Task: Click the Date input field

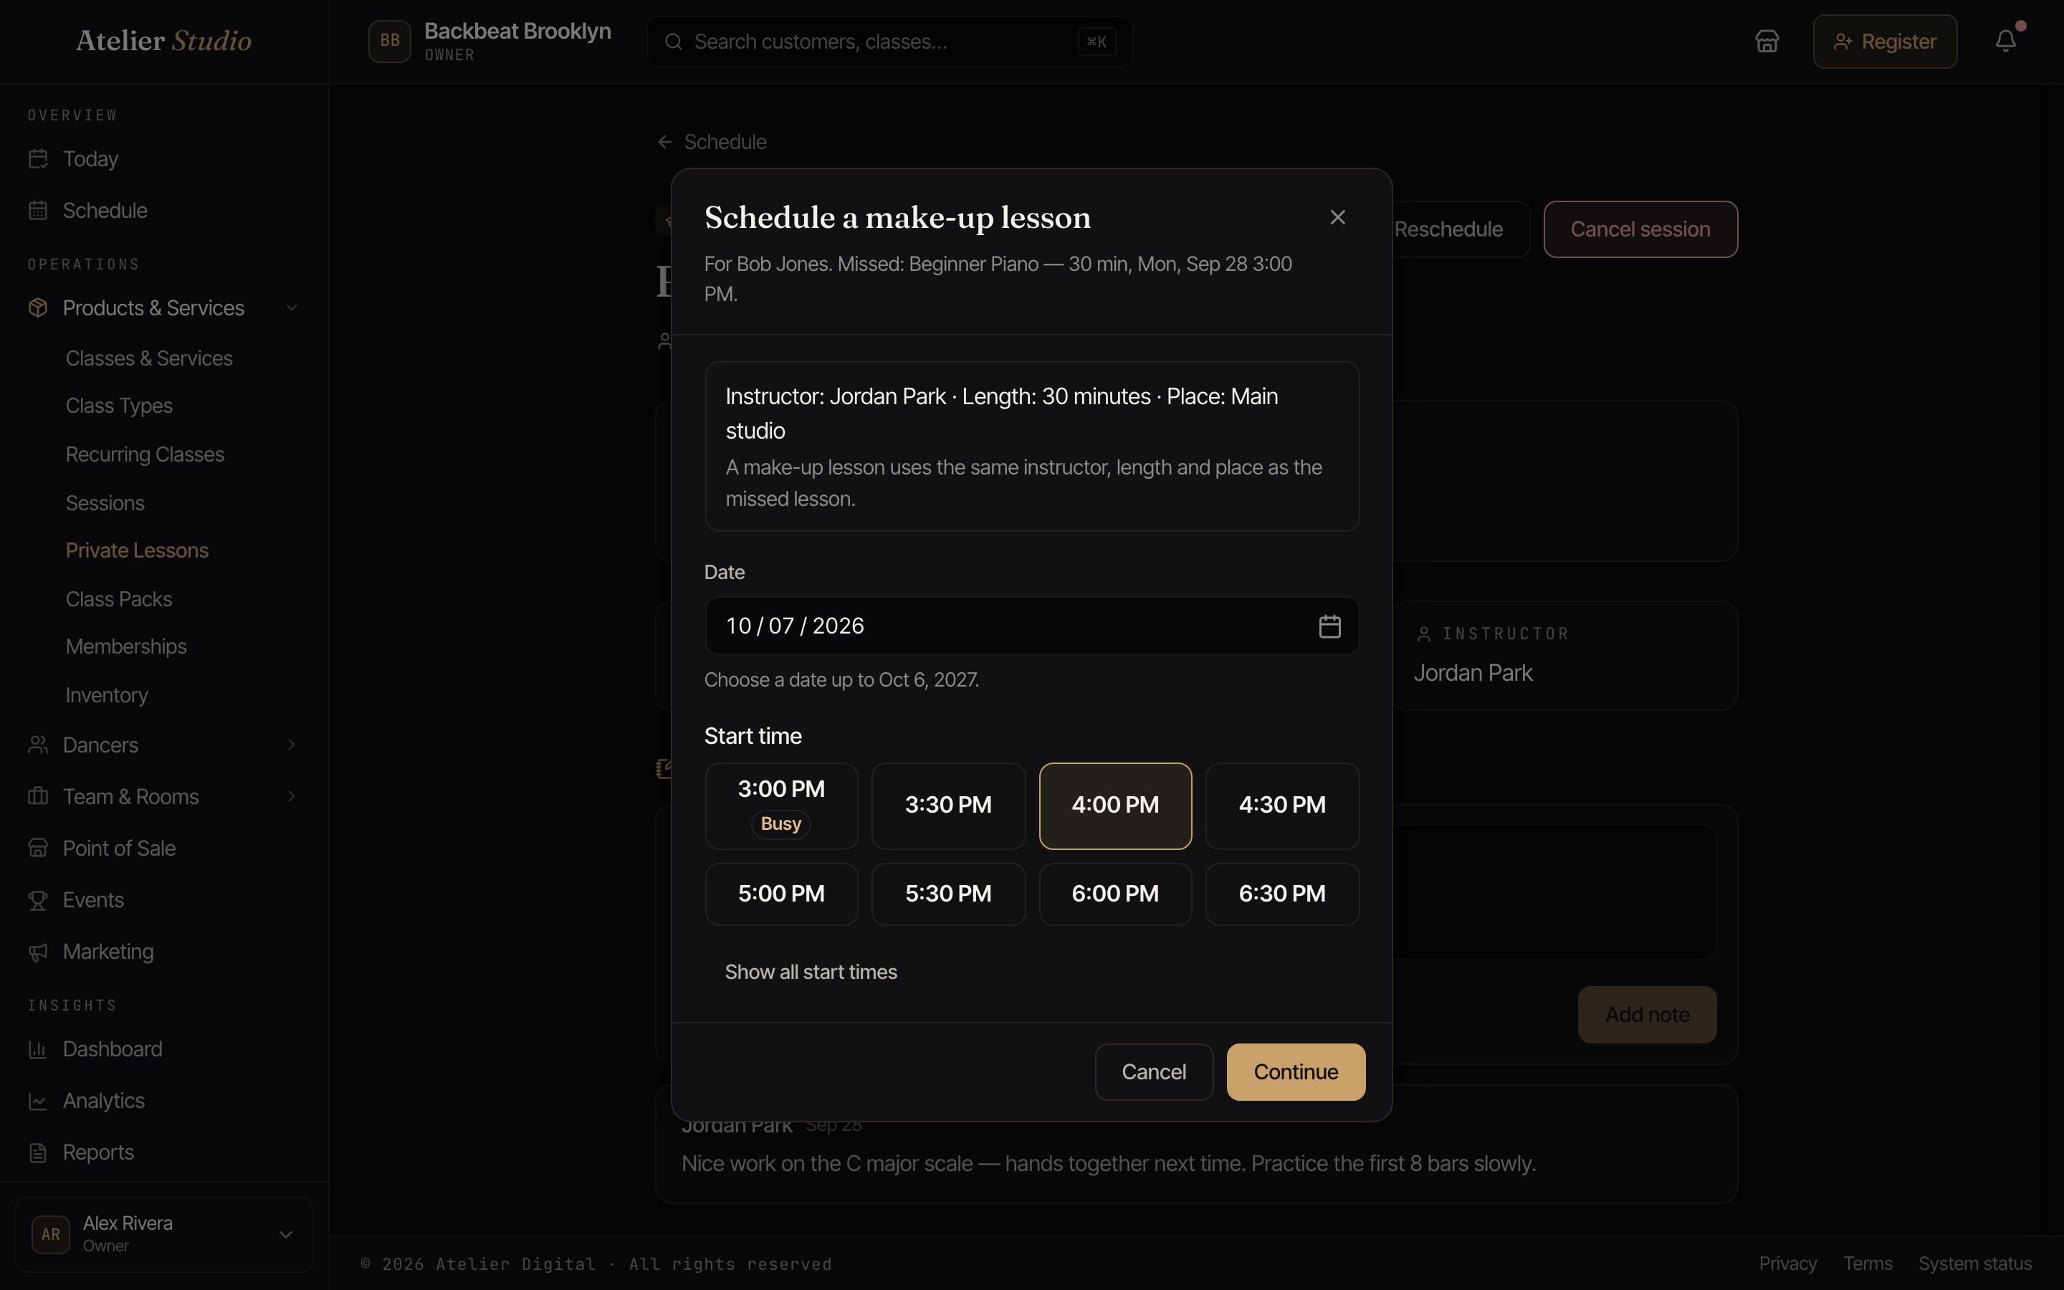Action: (1031, 626)
